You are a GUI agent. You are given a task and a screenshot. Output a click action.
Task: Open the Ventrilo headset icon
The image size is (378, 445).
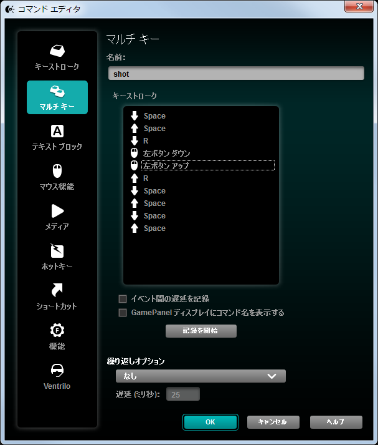[x=57, y=370]
